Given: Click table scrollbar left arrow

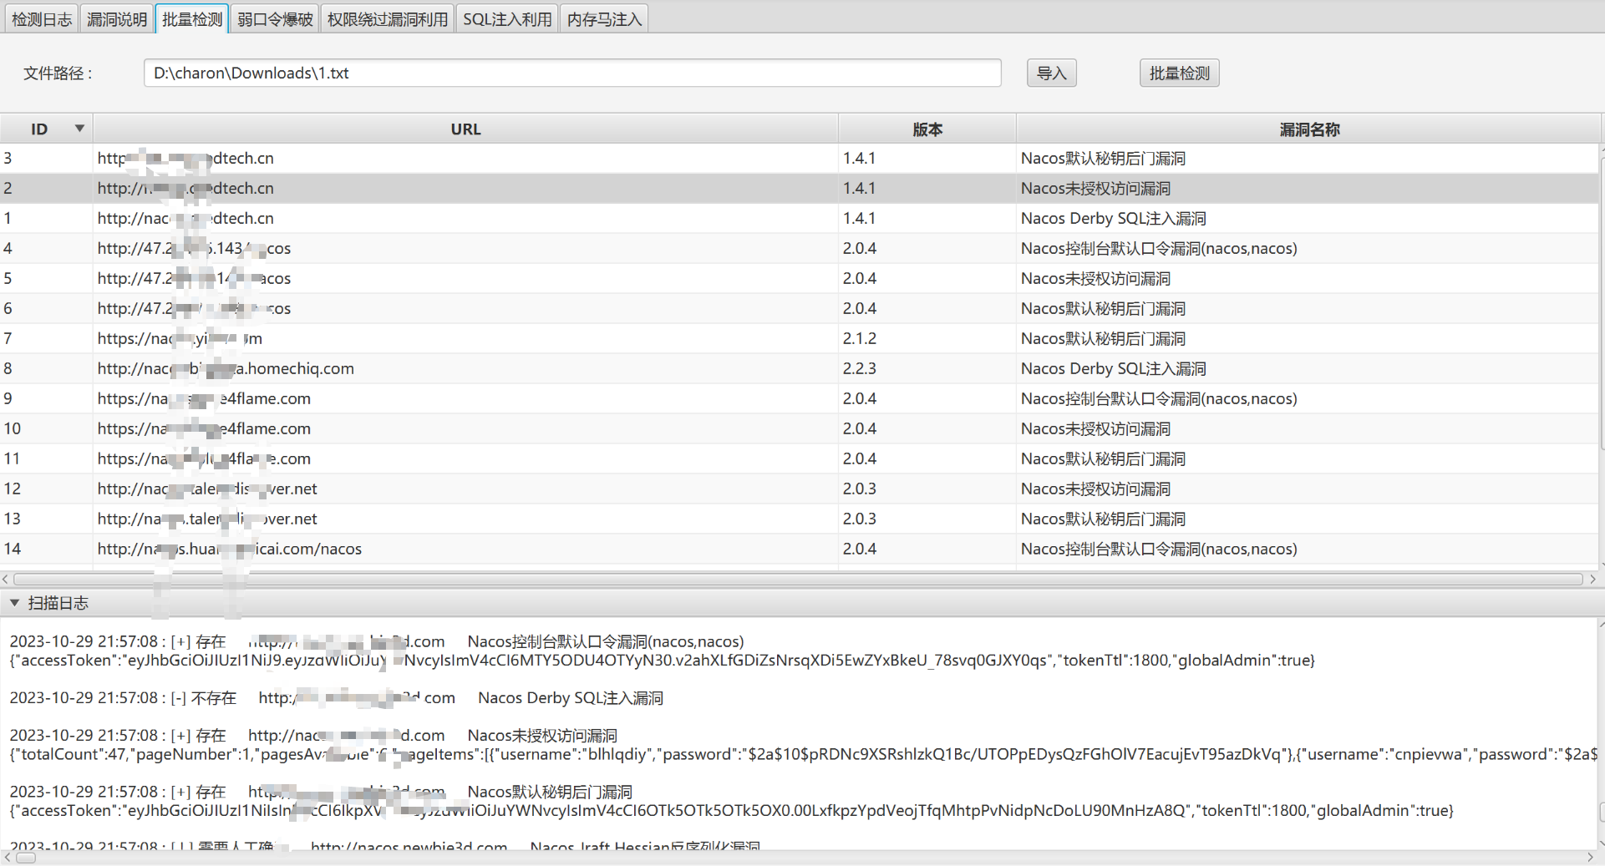Looking at the screenshot, I should [x=6, y=579].
